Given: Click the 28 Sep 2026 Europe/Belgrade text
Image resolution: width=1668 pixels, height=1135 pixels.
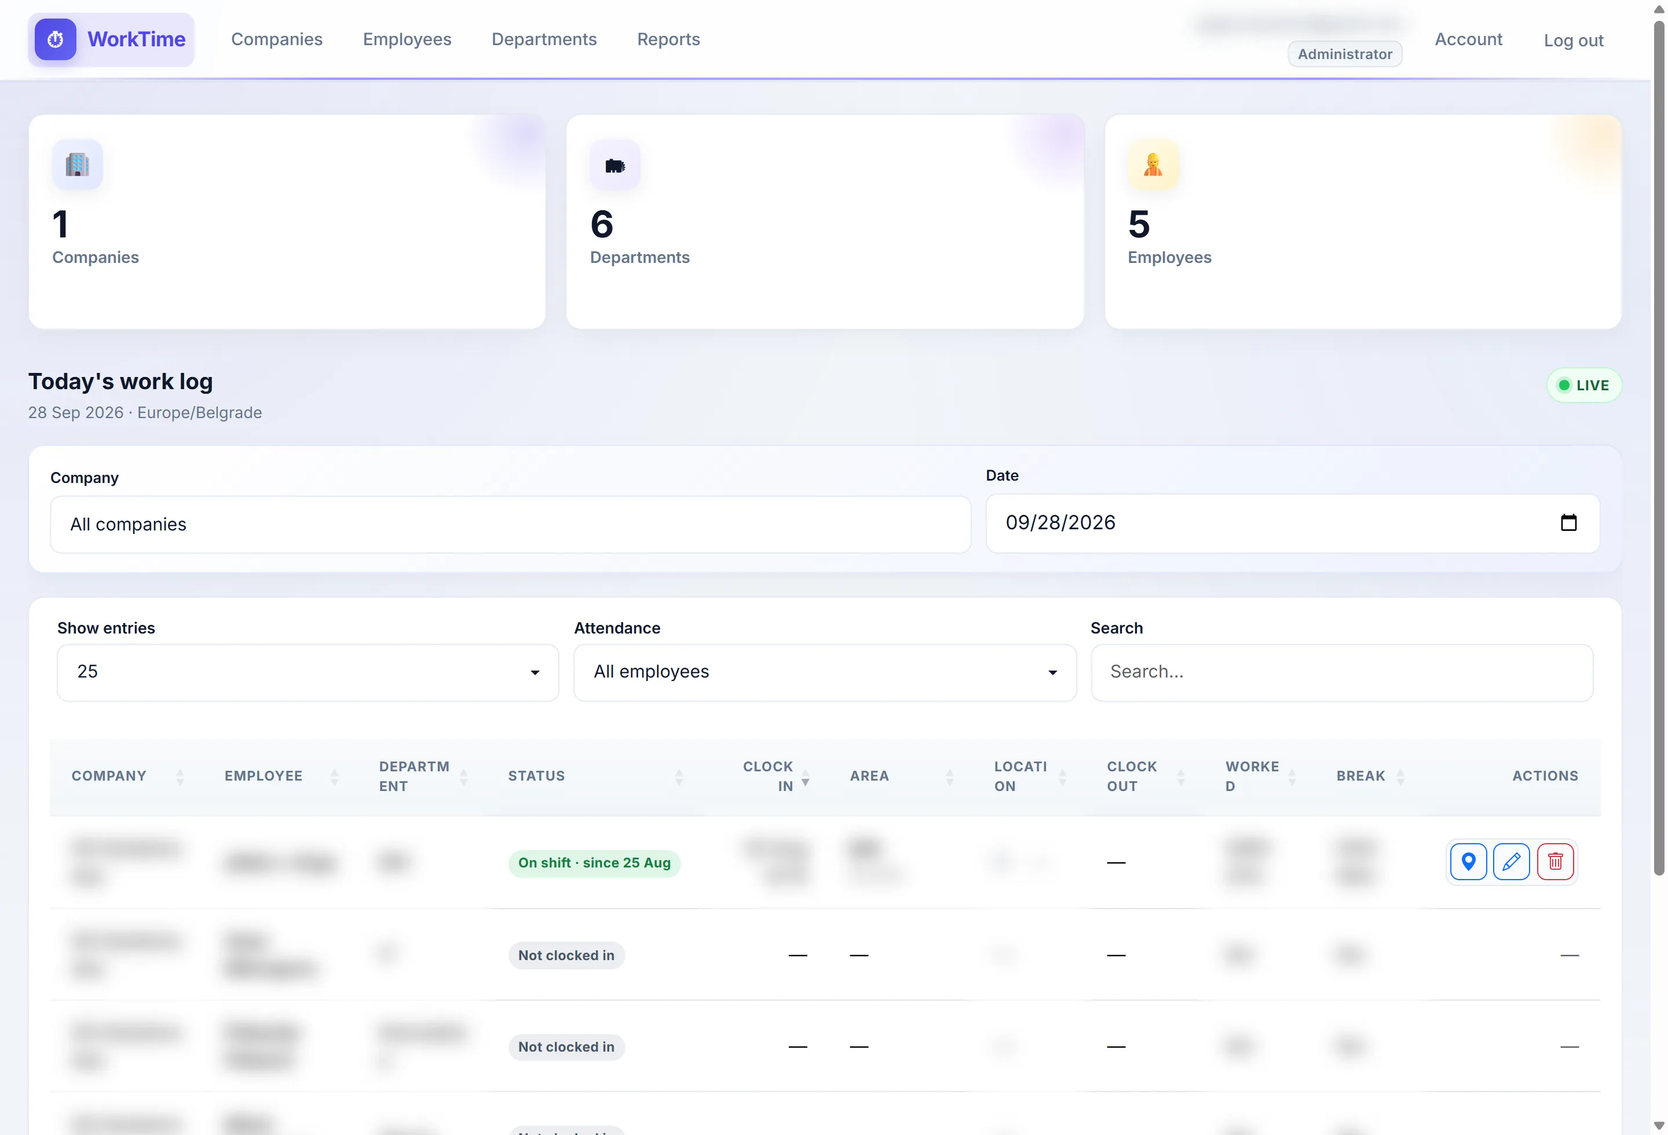Looking at the screenshot, I should (x=145, y=412).
